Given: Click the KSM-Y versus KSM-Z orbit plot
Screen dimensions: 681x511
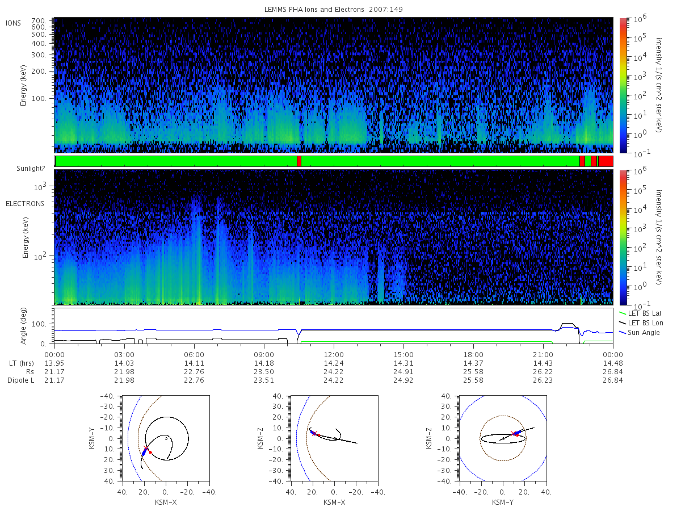Looking at the screenshot, I should click(503, 438).
